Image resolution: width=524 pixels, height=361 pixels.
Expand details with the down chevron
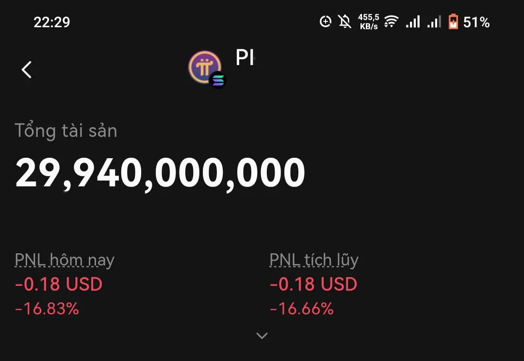262,335
